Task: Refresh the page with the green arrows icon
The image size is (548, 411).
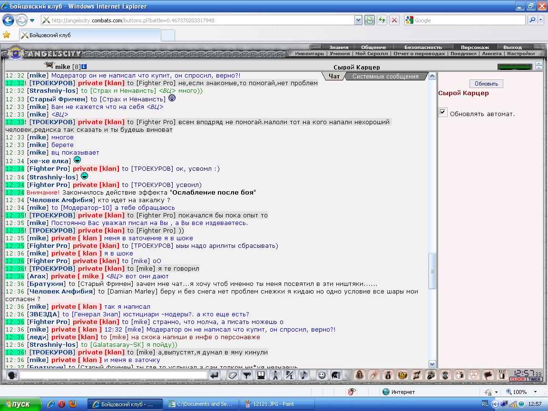Action: click(x=382, y=20)
